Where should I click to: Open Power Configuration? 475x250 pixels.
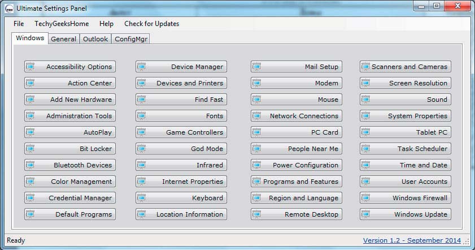297,165
